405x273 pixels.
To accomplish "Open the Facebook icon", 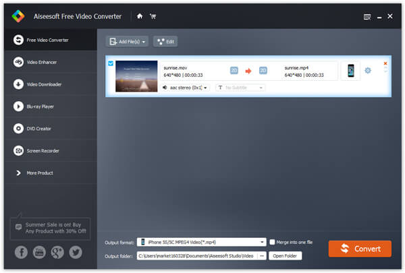I will [x=21, y=252].
